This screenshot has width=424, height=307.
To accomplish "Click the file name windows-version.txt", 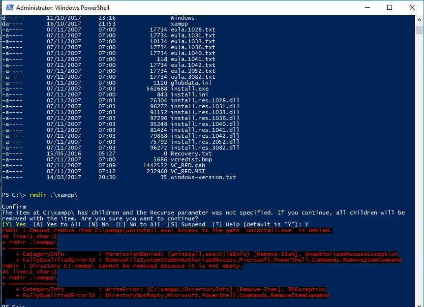I will point(203,178).
